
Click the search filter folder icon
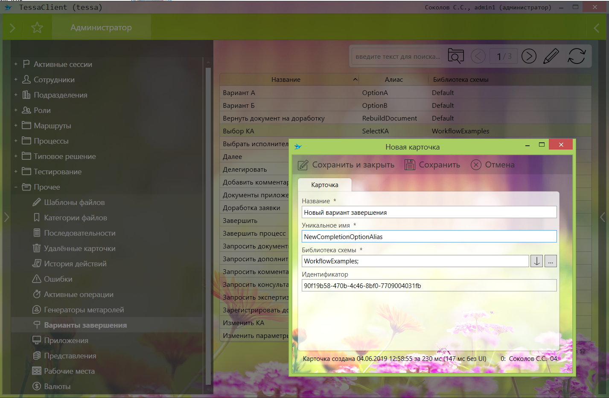(x=455, y=56)
